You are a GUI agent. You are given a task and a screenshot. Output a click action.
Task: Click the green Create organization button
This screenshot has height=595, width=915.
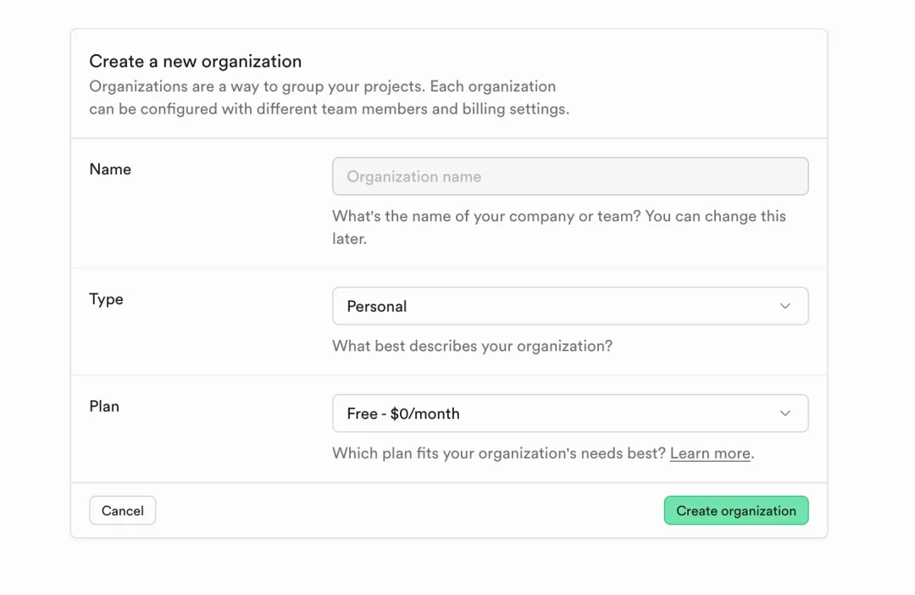(735, 511)
